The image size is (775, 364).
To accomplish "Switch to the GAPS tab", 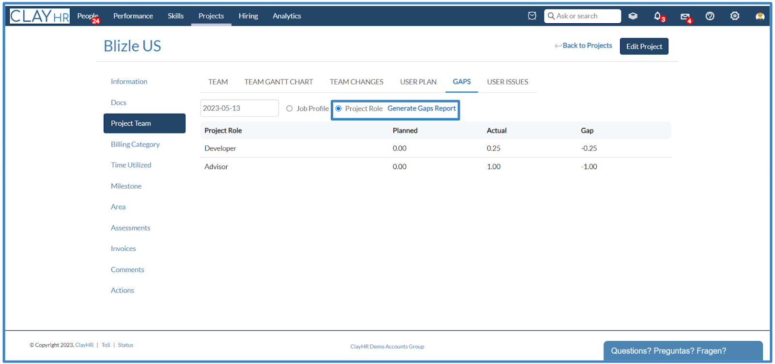I will click(x=462, y=82).
